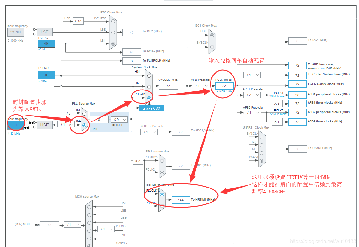Choose SYSCLK on I2C1 Clock Mux

click(x=212, y=47)
